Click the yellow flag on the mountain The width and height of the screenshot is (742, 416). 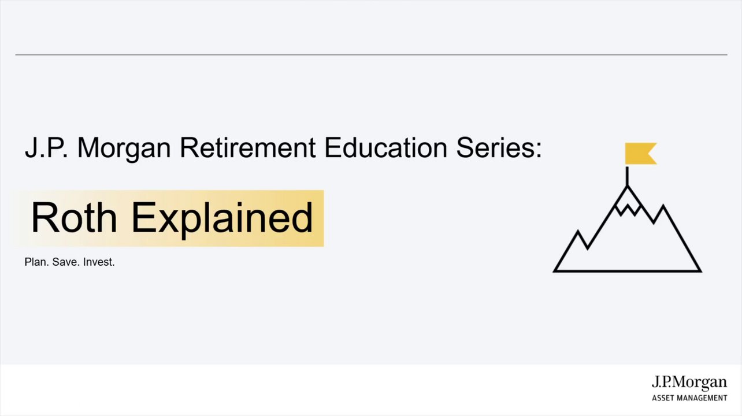pos(640,154)
